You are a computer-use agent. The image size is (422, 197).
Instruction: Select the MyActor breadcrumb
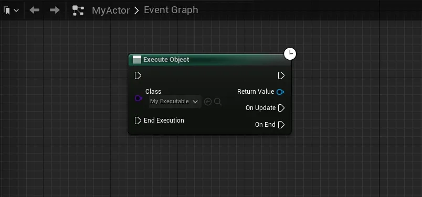tap(111, 10)
